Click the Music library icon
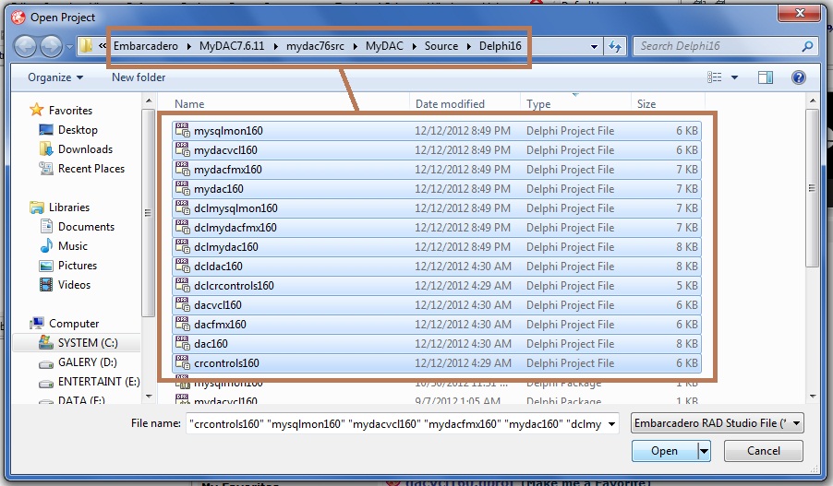833x486 pixels. (46, 245)
